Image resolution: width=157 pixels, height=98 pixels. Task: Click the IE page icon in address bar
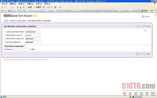(9, 11)
